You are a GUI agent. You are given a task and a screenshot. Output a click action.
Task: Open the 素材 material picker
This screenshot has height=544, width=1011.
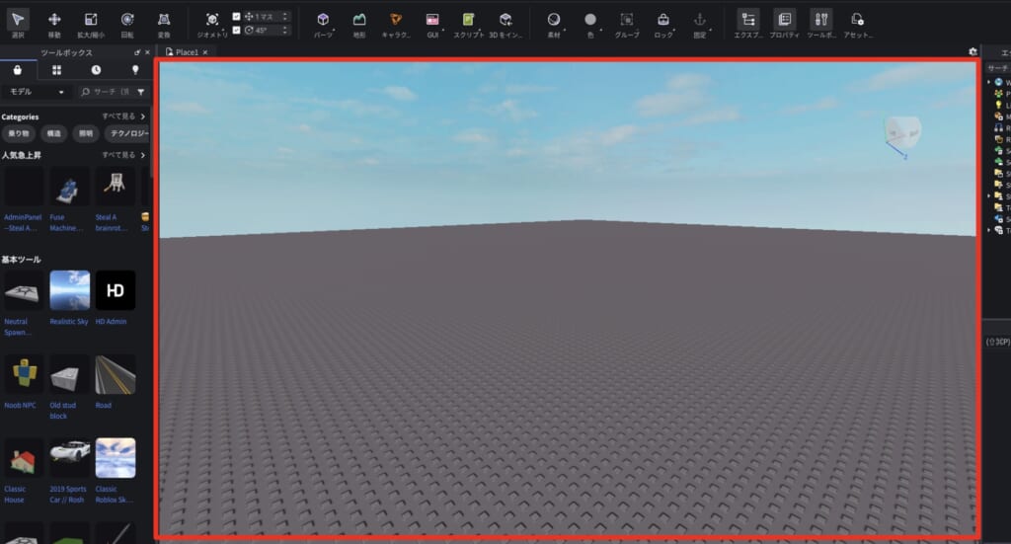tap(554, 20)
